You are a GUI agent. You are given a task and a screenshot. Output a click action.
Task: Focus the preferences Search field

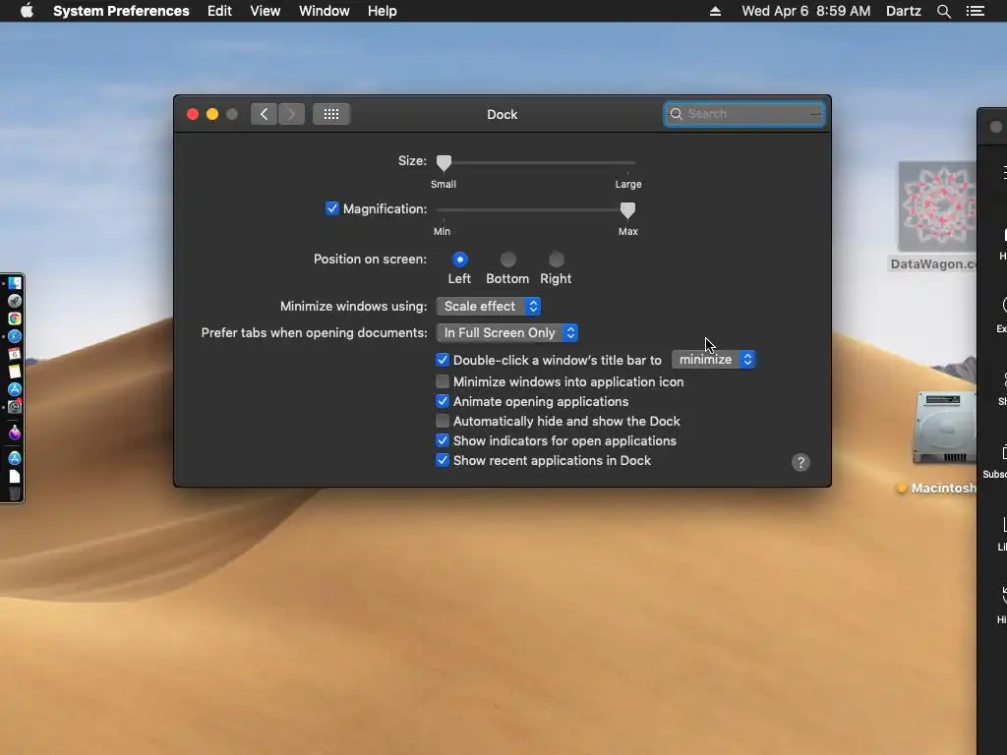pos(744,114)
